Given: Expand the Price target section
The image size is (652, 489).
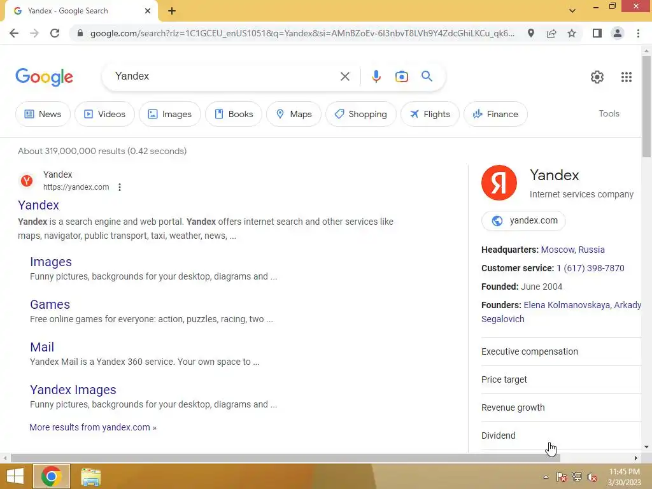Looking at the screenshot, I should point(562,379).
